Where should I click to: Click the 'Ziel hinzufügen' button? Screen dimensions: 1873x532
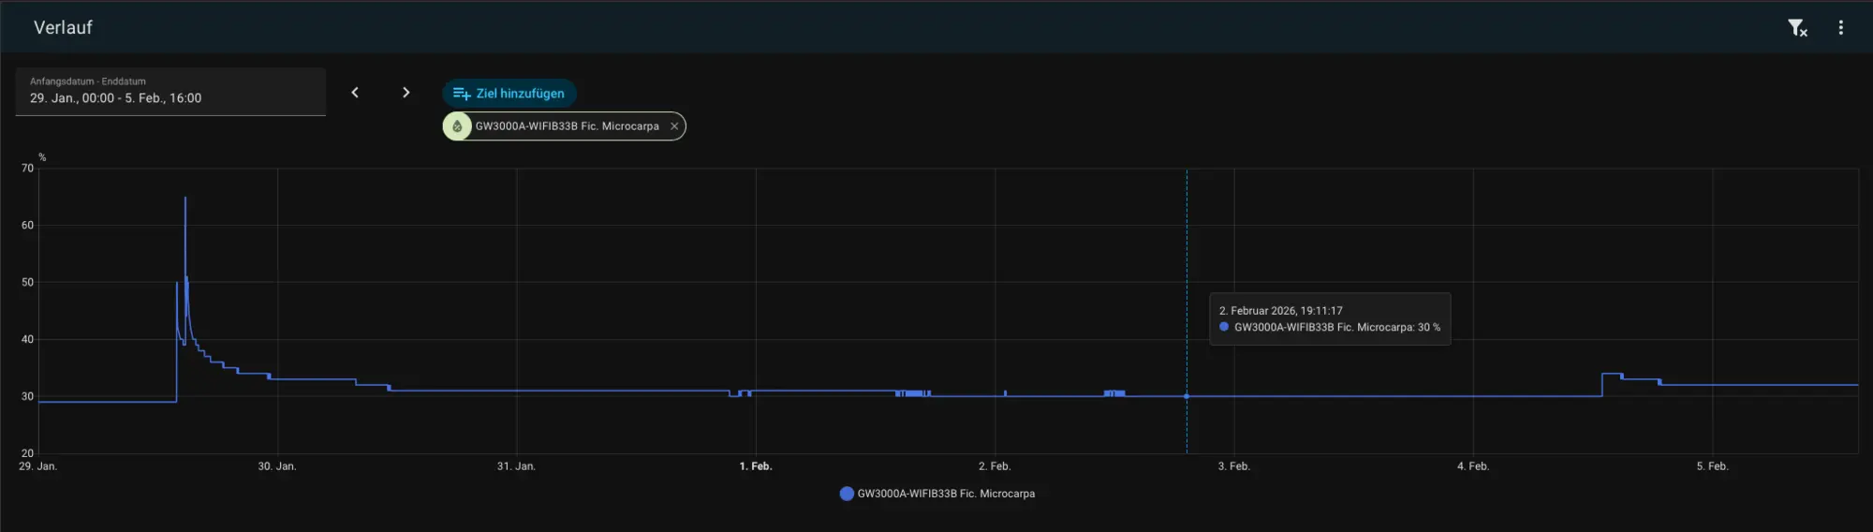point(509,94)
